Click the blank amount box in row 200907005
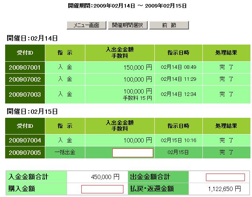This screenshot has height=197, width=252. point(133,153)
